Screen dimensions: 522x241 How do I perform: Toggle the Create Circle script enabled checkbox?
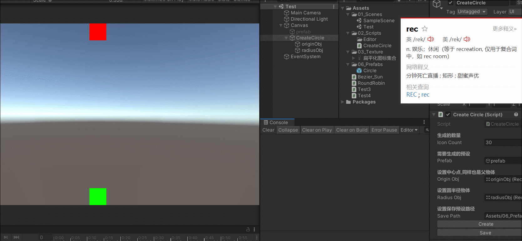448,114
